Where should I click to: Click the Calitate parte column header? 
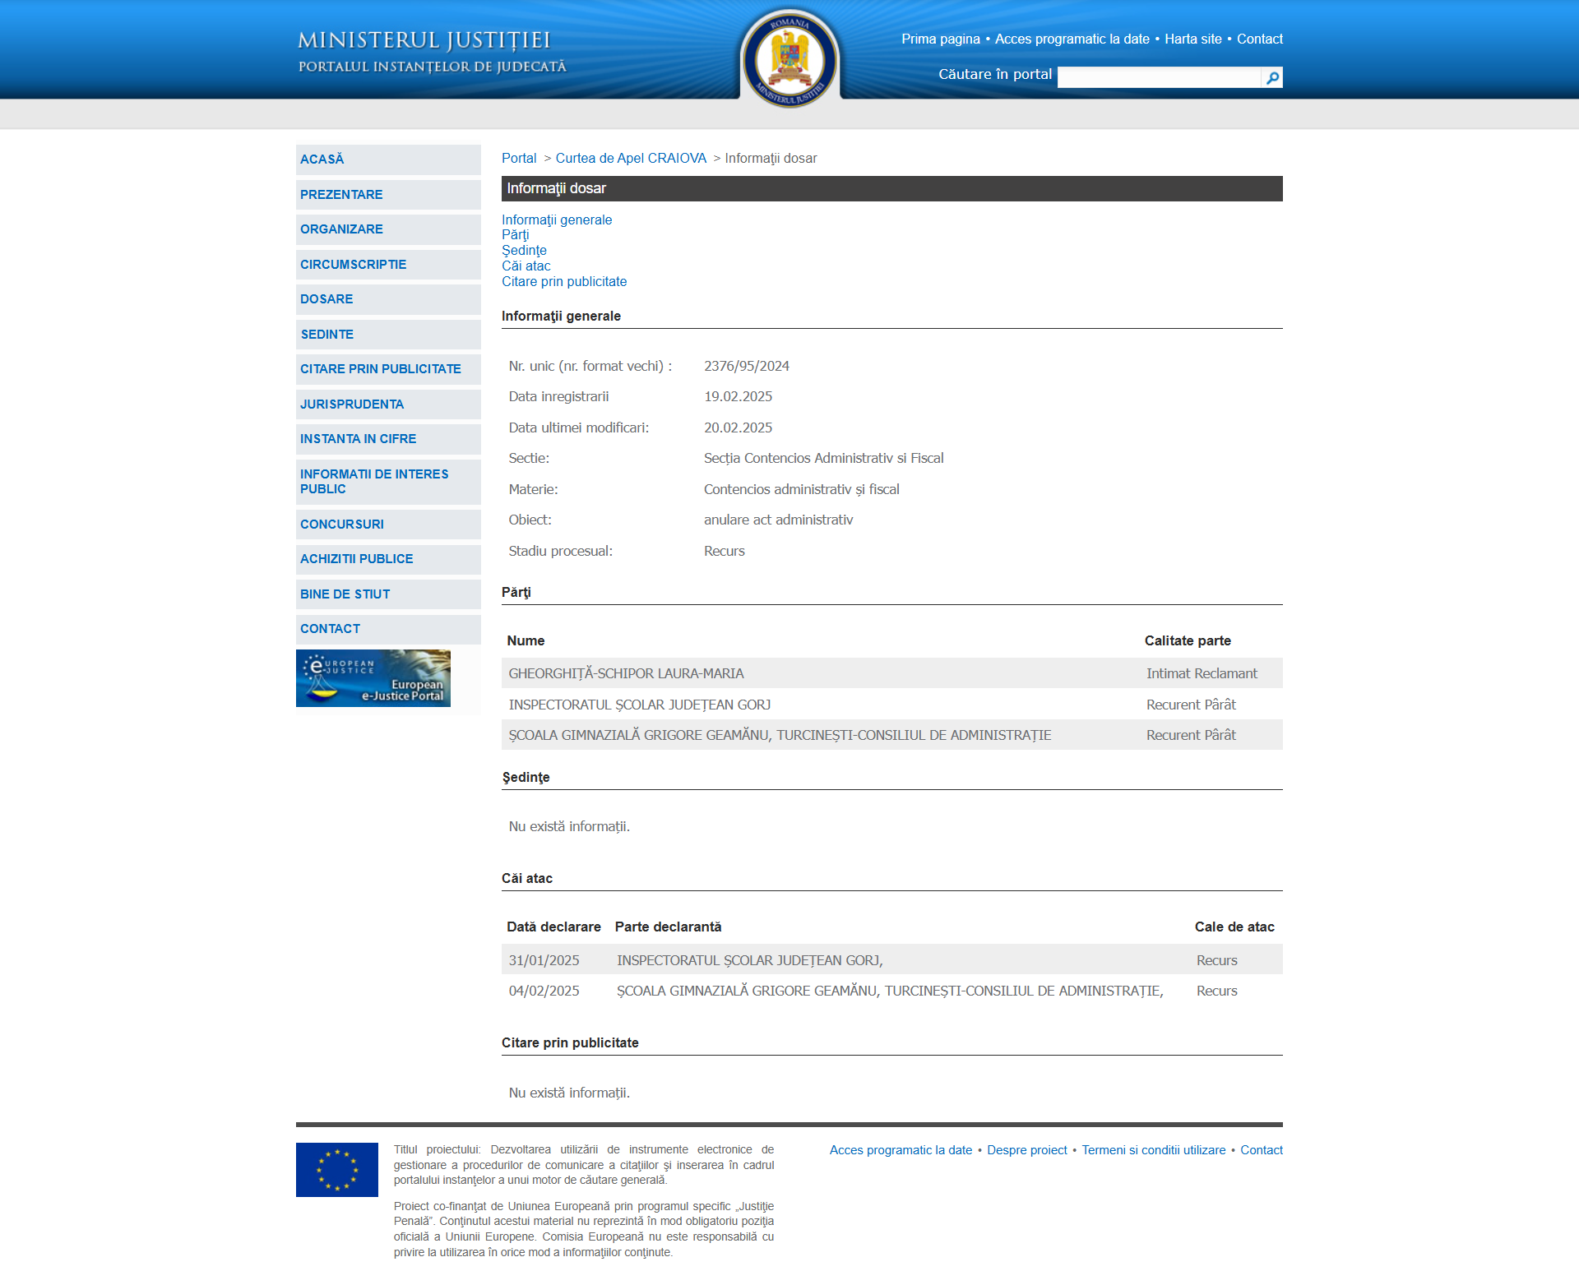(x=1188, y=640)
